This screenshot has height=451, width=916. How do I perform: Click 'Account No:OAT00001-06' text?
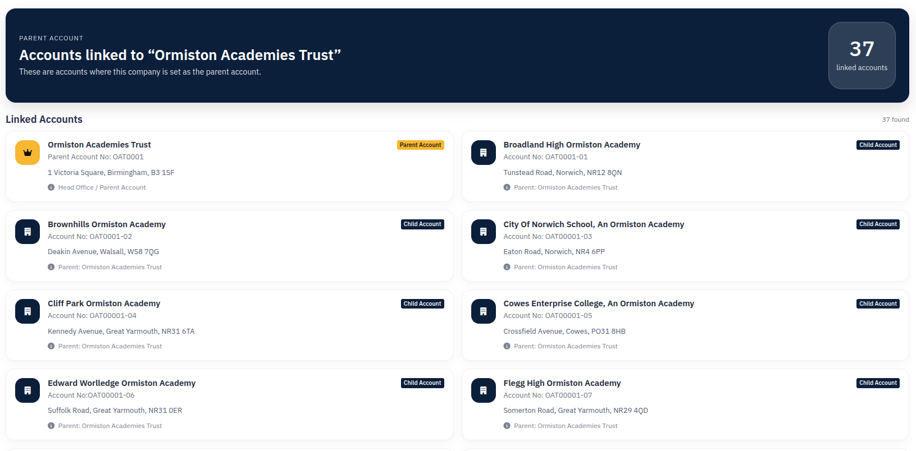pyautogui.click(x=91, y=395)
